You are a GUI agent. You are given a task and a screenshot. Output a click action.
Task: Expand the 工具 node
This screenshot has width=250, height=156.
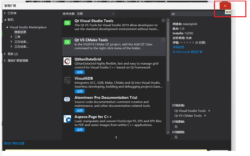click(x=11, y=37)
